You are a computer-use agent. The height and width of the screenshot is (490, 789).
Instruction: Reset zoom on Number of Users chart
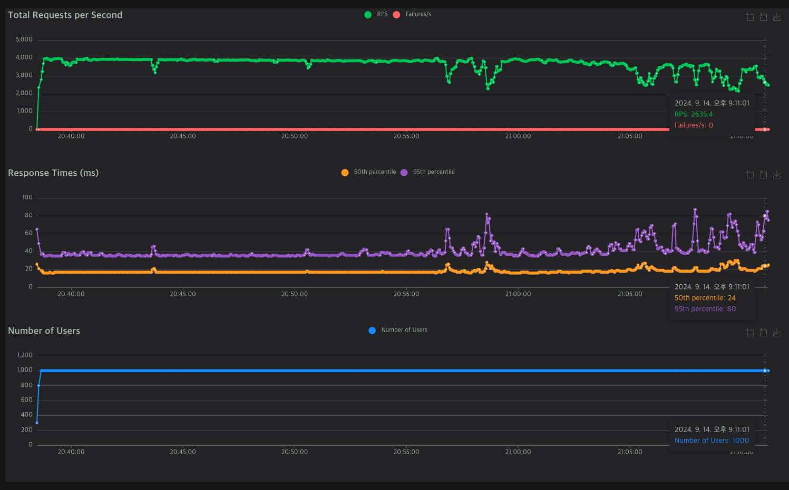763,333
